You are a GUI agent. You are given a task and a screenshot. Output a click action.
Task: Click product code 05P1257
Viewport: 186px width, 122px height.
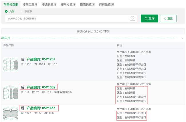pyautogui.click(x=41, y=59)
